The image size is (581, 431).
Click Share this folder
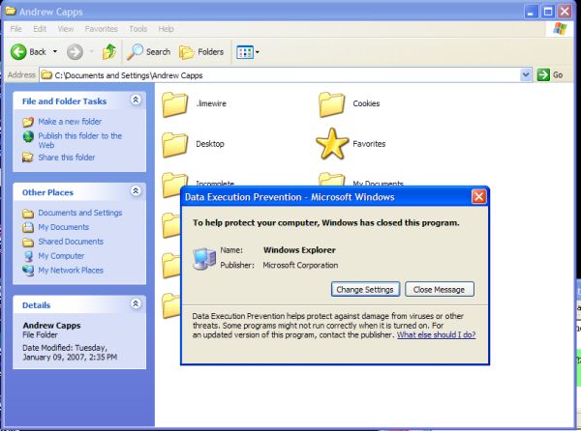66,158
